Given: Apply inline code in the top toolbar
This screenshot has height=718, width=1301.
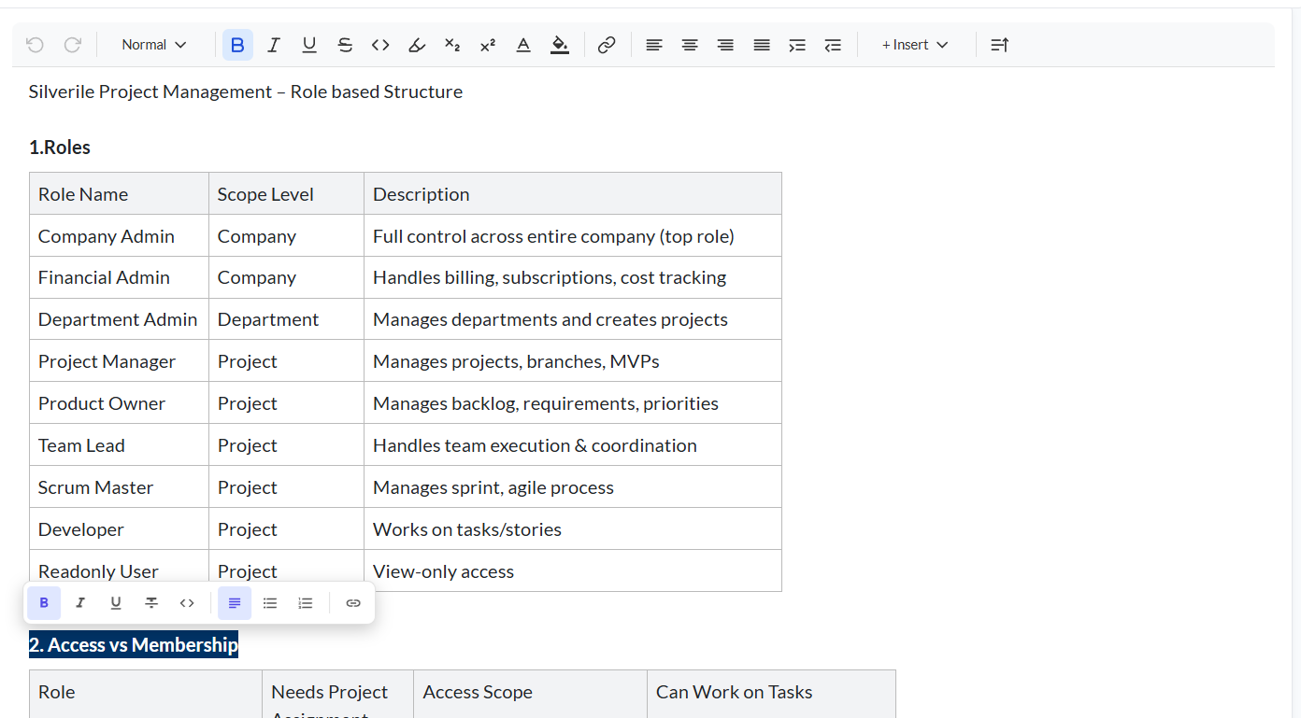Looking at the screenshot, I should (380, 45).
